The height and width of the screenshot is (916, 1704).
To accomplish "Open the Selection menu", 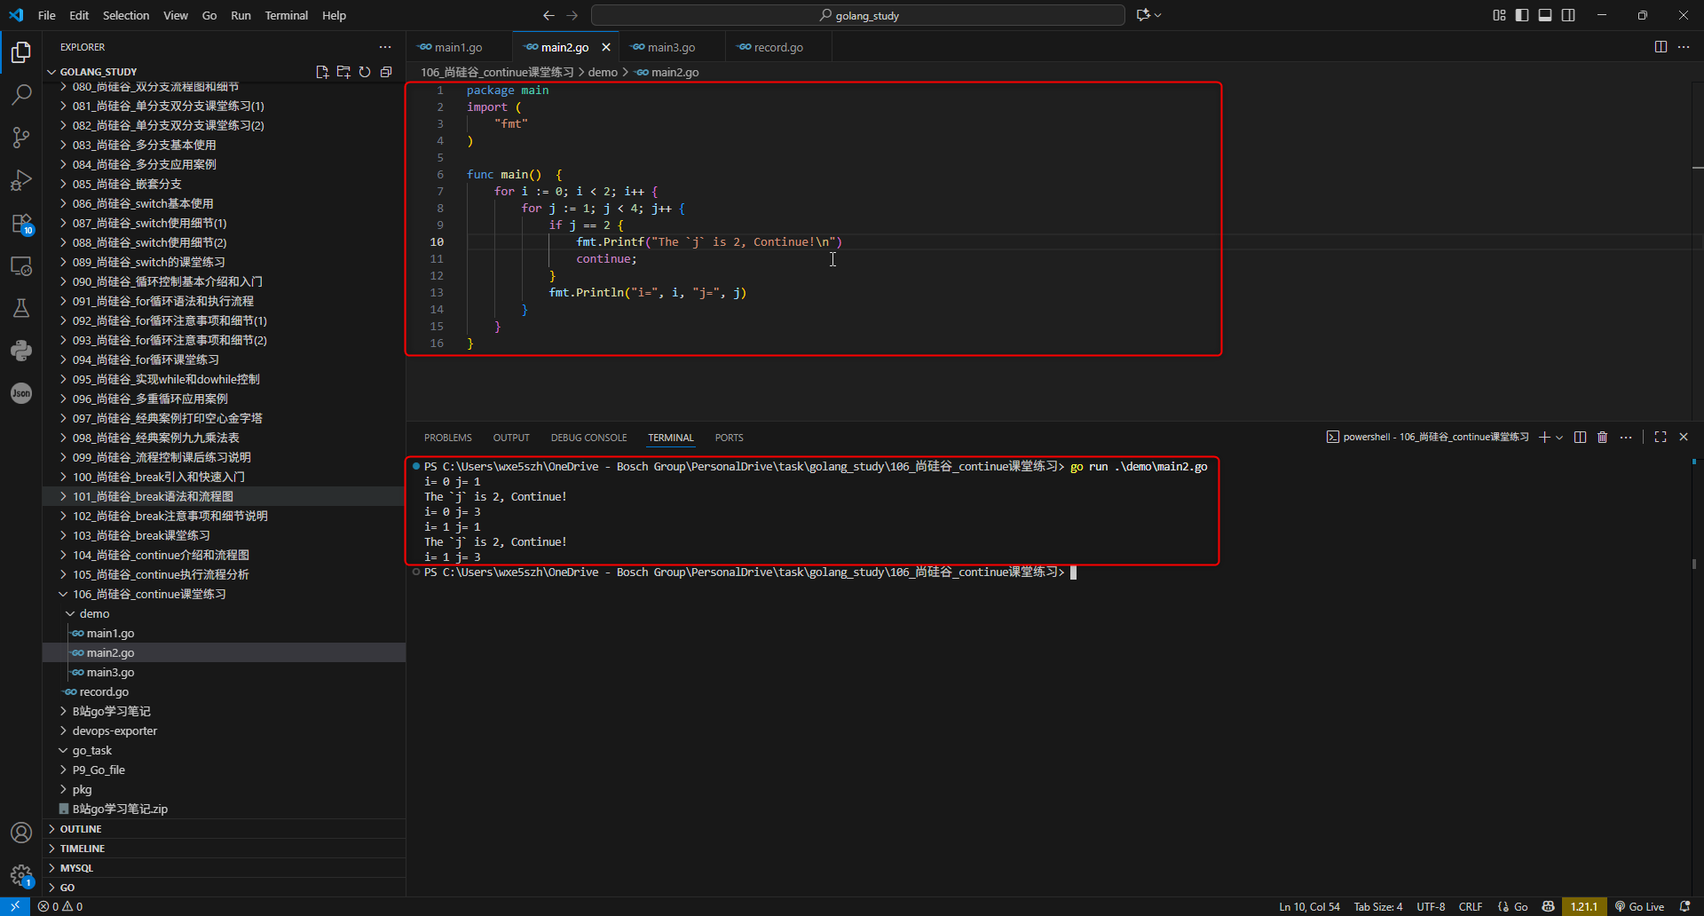I will 126,15.
